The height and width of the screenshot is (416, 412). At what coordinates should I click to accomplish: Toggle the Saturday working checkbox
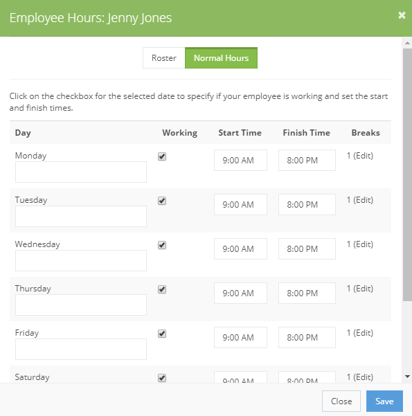[x=162, y=378]
